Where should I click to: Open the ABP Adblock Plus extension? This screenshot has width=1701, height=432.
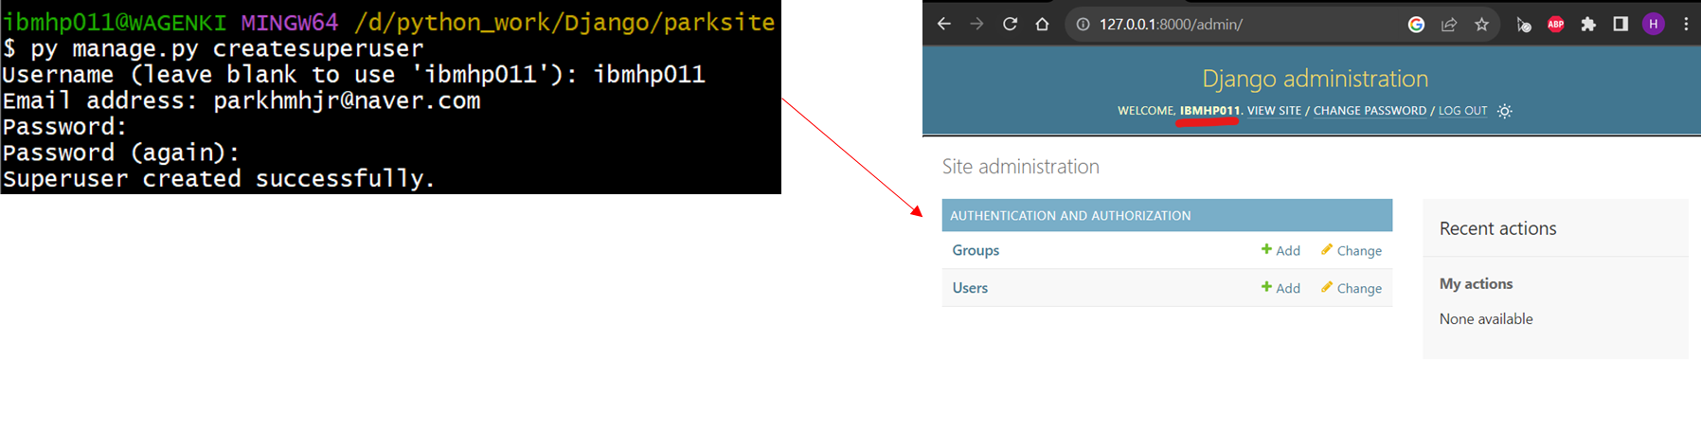[1555, 25]
